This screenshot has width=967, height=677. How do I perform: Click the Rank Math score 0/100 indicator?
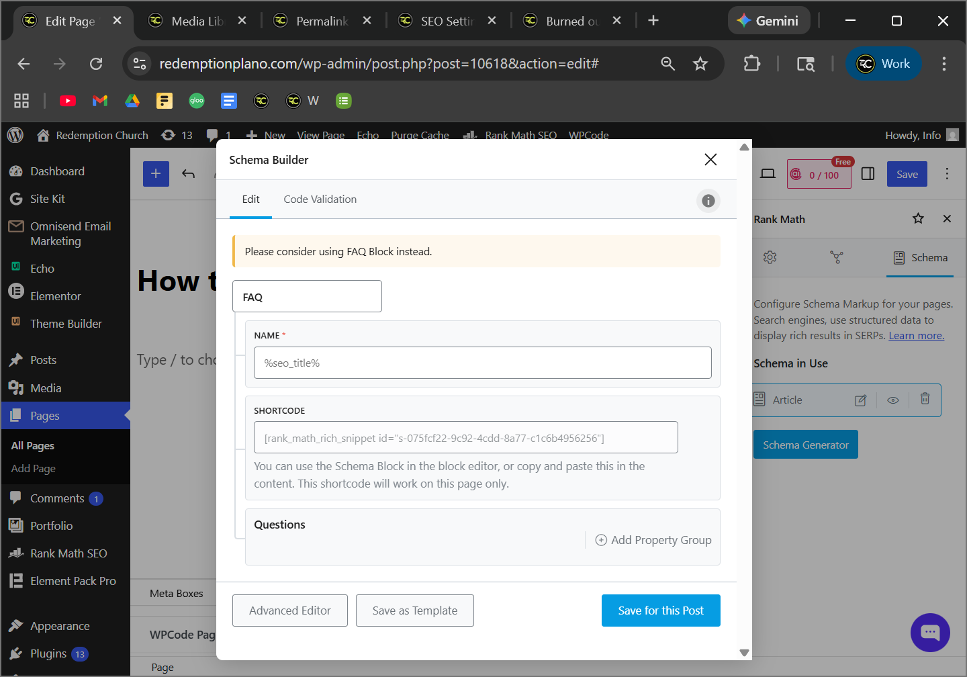click(819, 175)
